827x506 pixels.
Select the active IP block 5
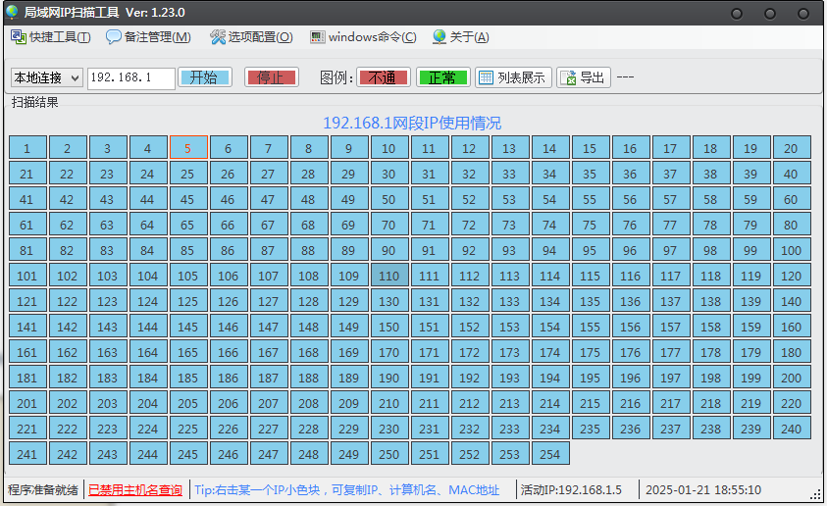(187, 148)
